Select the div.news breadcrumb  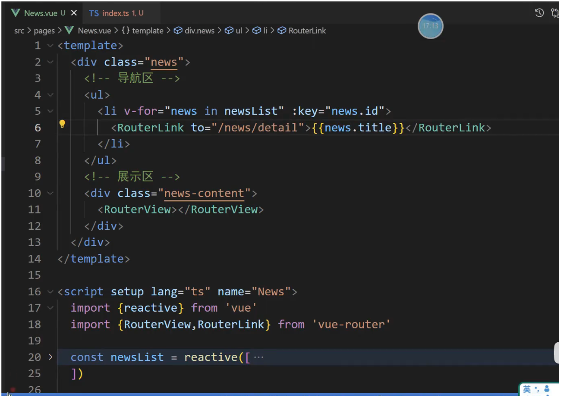[x=200, y=31]
